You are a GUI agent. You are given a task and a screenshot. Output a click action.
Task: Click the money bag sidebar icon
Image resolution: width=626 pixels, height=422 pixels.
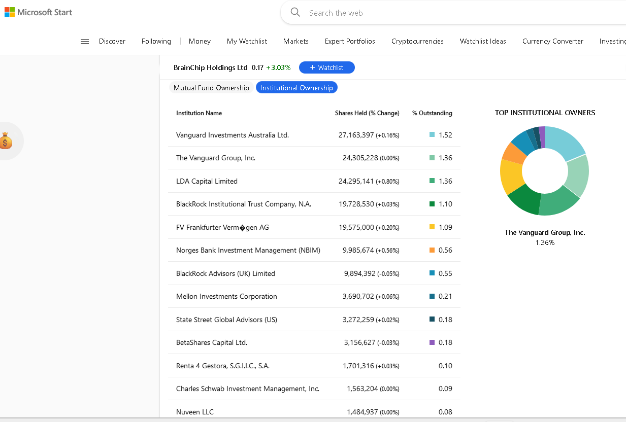click(6, 140)
